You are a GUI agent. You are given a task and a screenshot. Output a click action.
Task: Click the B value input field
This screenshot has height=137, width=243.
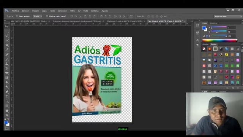232,36
